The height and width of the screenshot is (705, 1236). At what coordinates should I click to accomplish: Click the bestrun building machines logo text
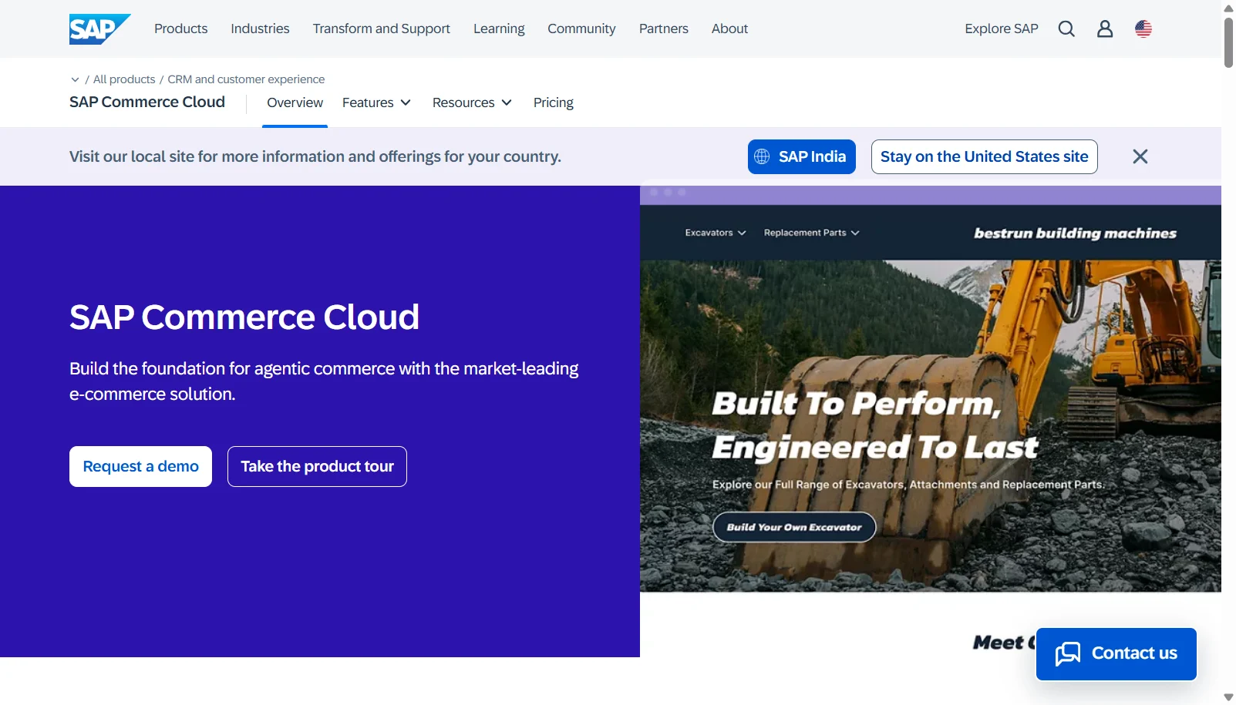(x=1075, y=233)
